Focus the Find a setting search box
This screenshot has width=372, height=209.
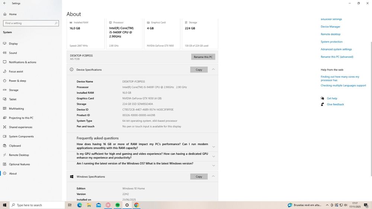pos(31,23)
